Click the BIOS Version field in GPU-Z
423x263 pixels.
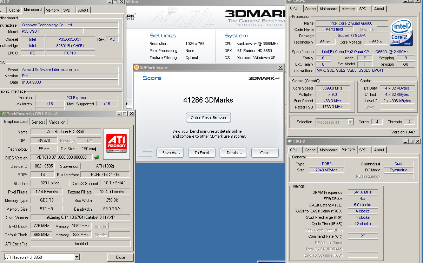click(x=62, y=158)
